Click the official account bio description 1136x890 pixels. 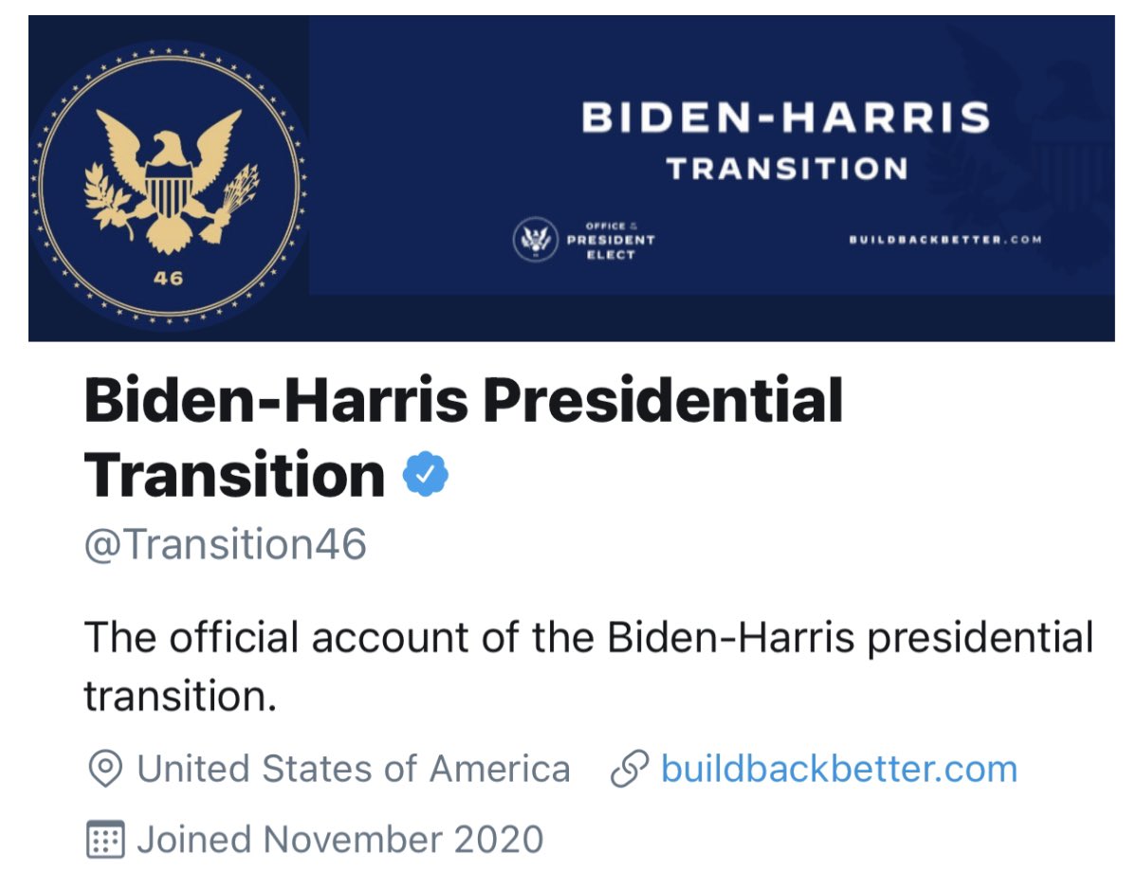[588, 666]
